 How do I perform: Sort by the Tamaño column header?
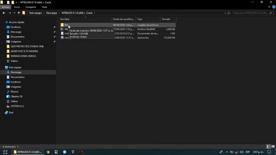pos(168,19)
